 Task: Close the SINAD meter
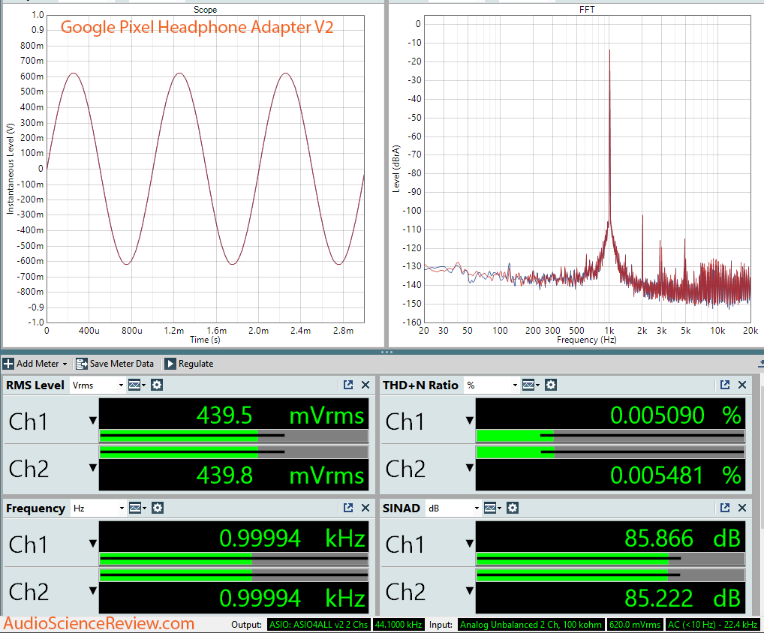click(x=742, y=508)
